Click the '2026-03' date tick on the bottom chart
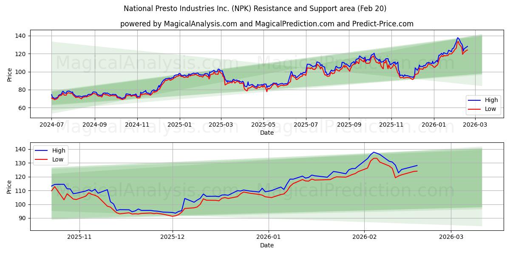510x255 pixels. coord(451,238)
